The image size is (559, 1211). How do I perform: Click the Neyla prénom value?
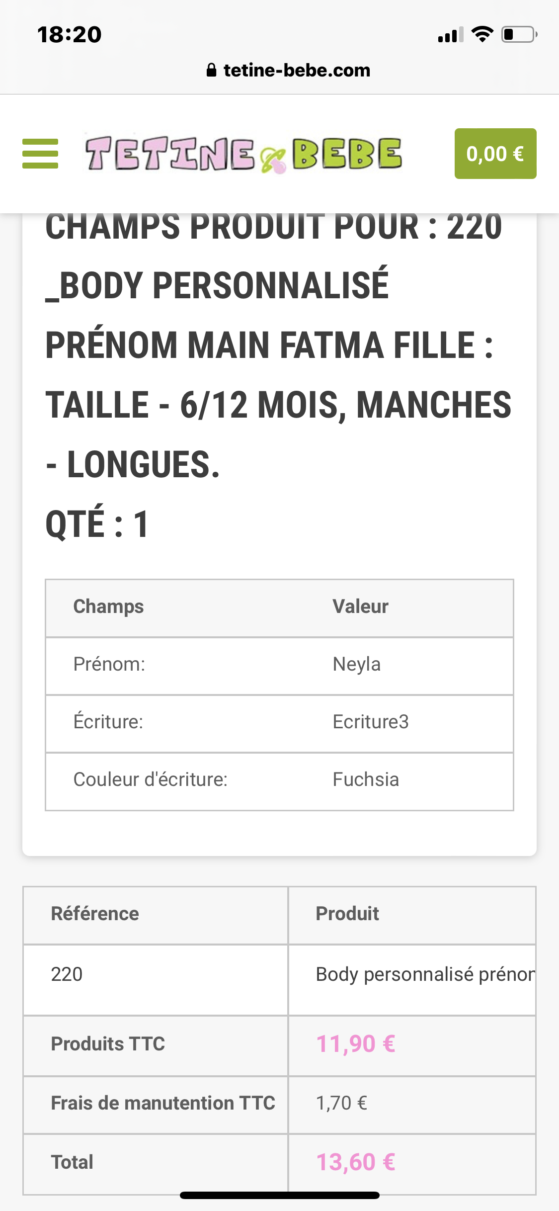pyautogui.click(x=356, y=664)
